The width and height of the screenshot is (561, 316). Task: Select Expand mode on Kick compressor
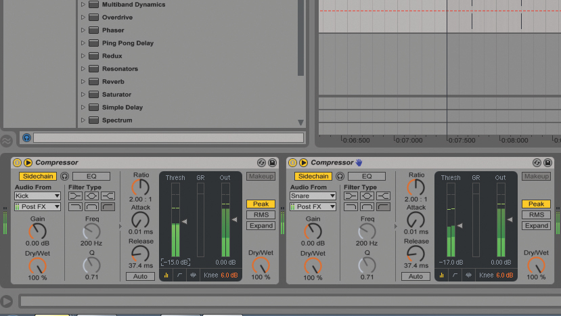[x=261, y=226]
